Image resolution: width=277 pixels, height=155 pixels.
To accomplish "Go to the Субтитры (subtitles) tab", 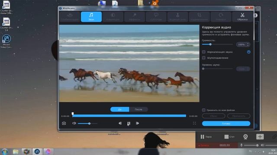I will point(156,17).
